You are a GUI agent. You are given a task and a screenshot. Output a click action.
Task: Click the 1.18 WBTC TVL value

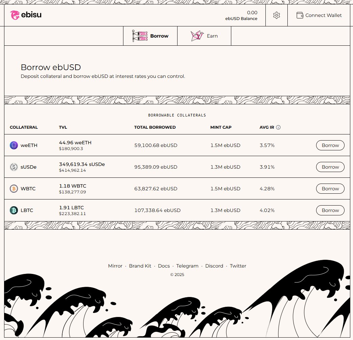pyautogui.click(x=72, y=186)
